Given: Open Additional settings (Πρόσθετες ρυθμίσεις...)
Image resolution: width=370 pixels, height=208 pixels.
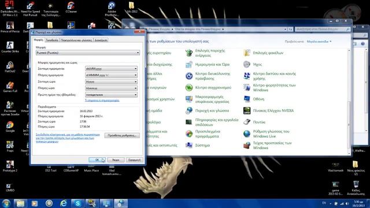Looking at the screenshot, I should coord(122,135).
